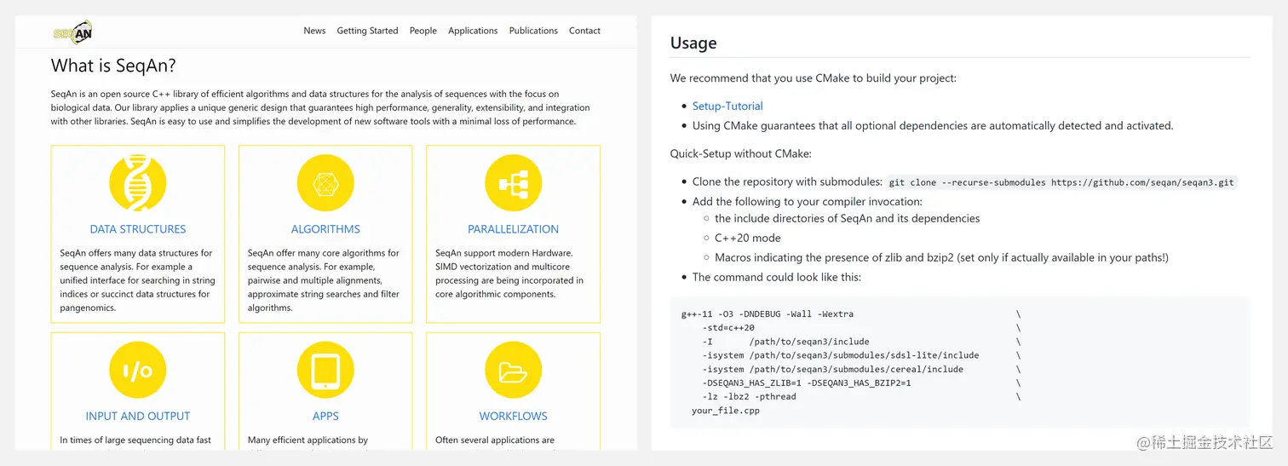The width and height of the screenshot is (1288, 466).
Task: Open the Publications page
Action: click(533, 31)
